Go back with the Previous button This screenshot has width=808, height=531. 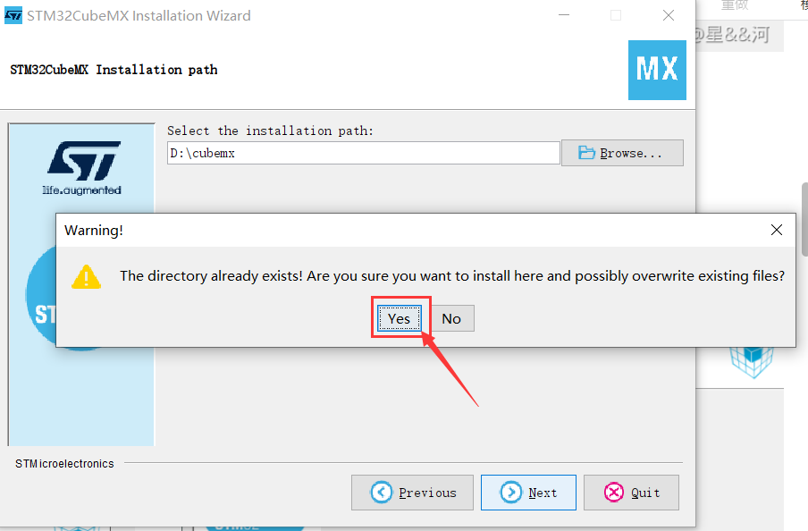pyautogui.click(x=412, y=493)
